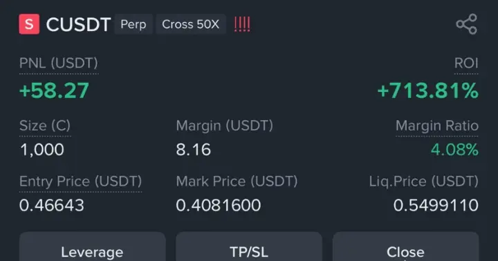Tap the 0.4081600 mark price value

pos(219,205)
